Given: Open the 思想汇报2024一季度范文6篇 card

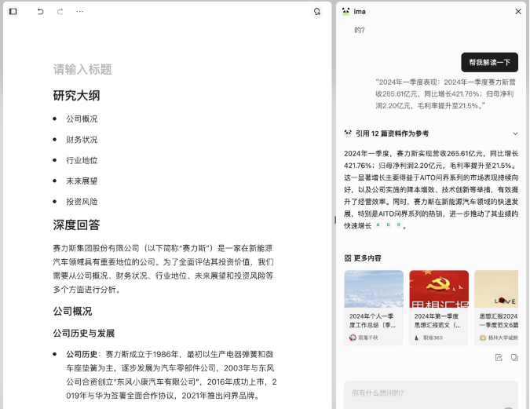Looking at the screenshot, I should (x=496, y=308).
